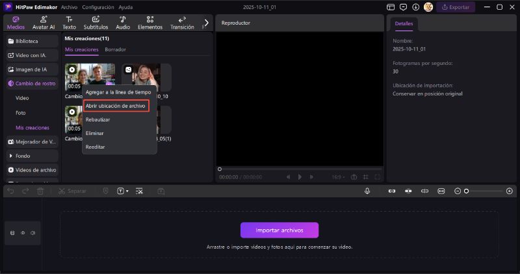Click the zoom in plus icon
520x274 pixels.
click(509, 191)
